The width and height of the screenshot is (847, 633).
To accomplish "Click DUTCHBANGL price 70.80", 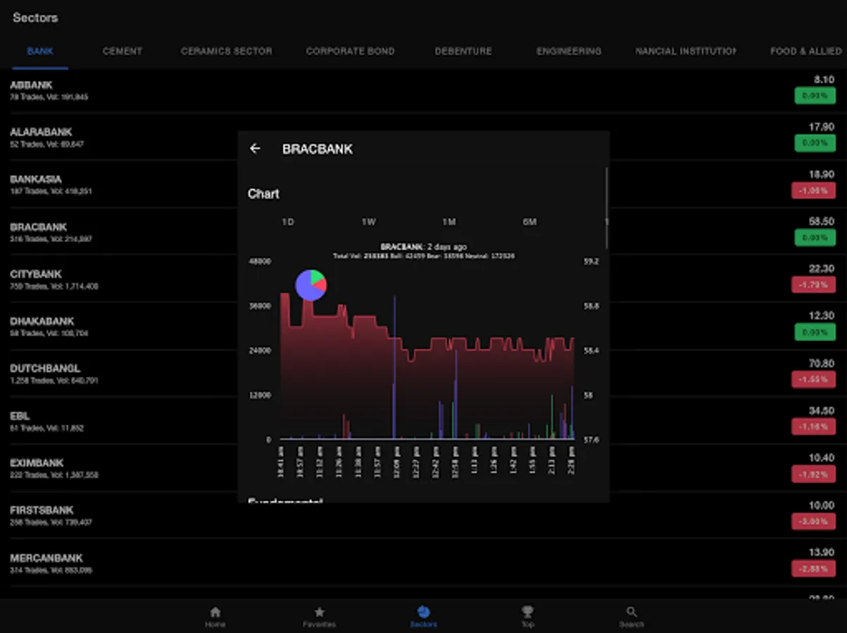I will pos(821,363).
